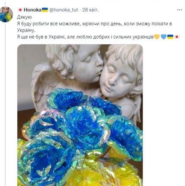The image size is (185, 186).
Task: Open the tweet via the 28 квіт. date
Action: pos(90,10)
